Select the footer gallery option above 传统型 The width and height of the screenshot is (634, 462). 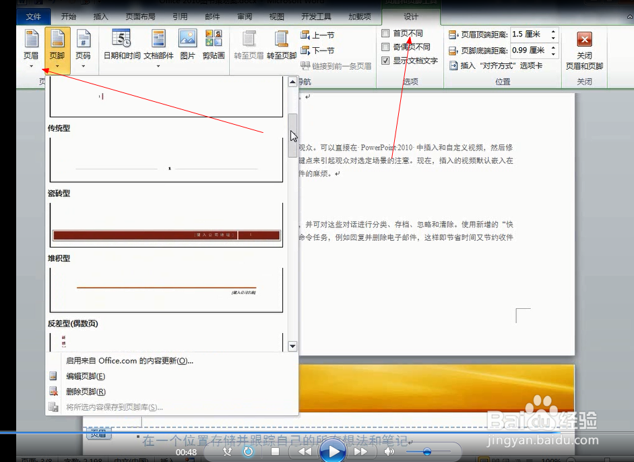[x=166, y=96]
